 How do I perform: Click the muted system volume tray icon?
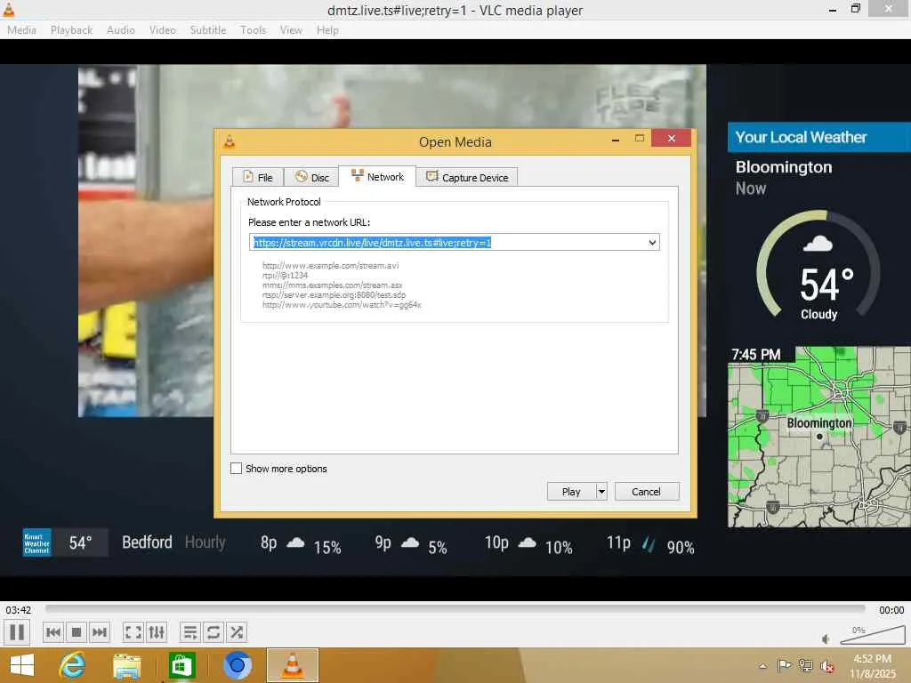827,665
